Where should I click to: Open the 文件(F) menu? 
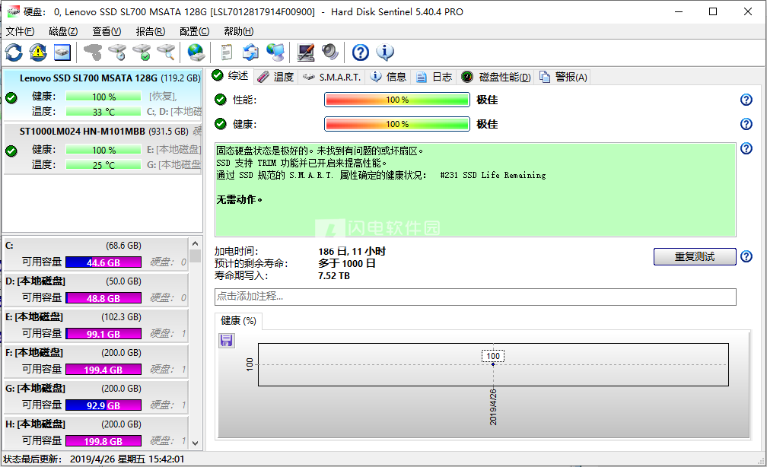(20, 31)
